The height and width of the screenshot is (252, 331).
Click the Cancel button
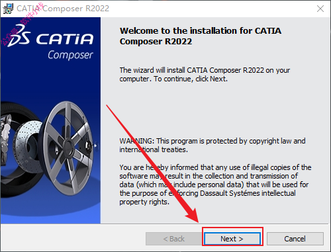coord(295,239)
